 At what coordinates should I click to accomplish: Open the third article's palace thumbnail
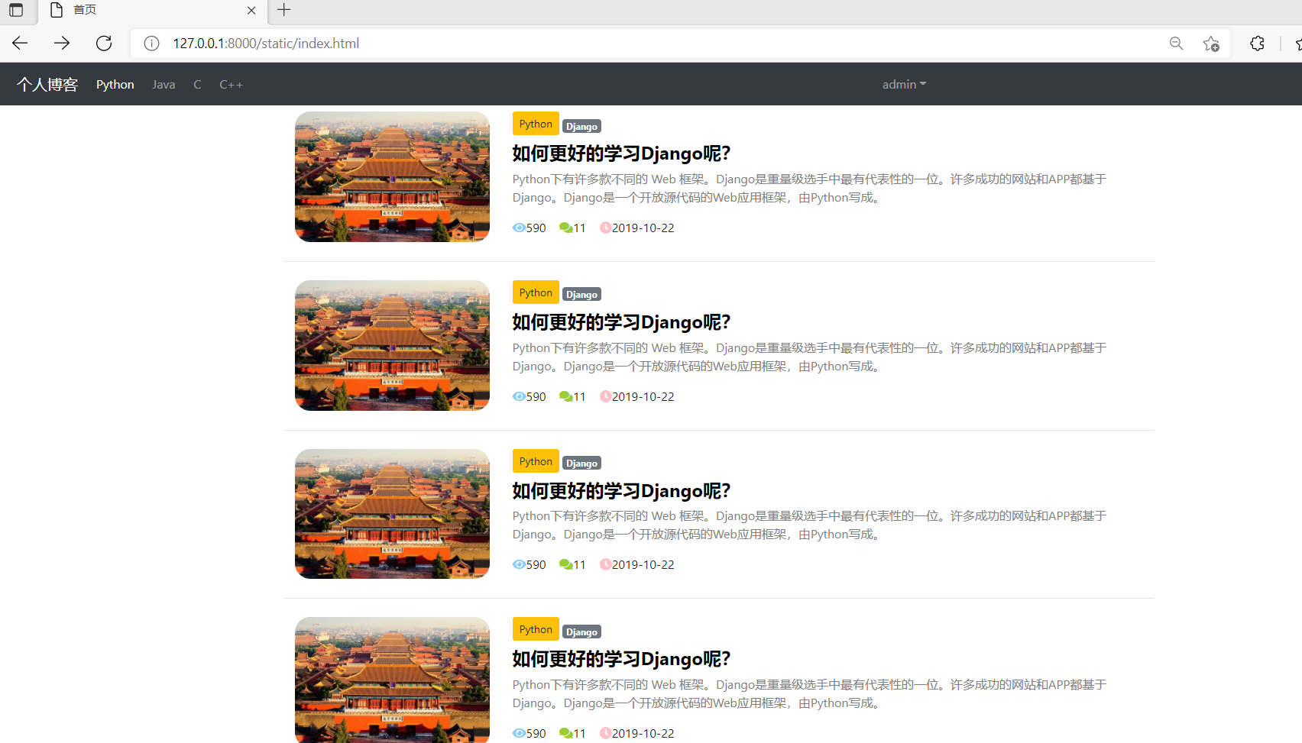pyautogui.click(x=392, y=514)
